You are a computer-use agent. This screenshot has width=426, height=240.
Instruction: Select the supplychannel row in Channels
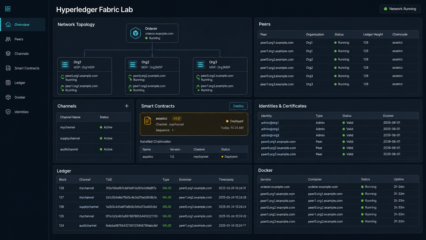pos(93,138)
